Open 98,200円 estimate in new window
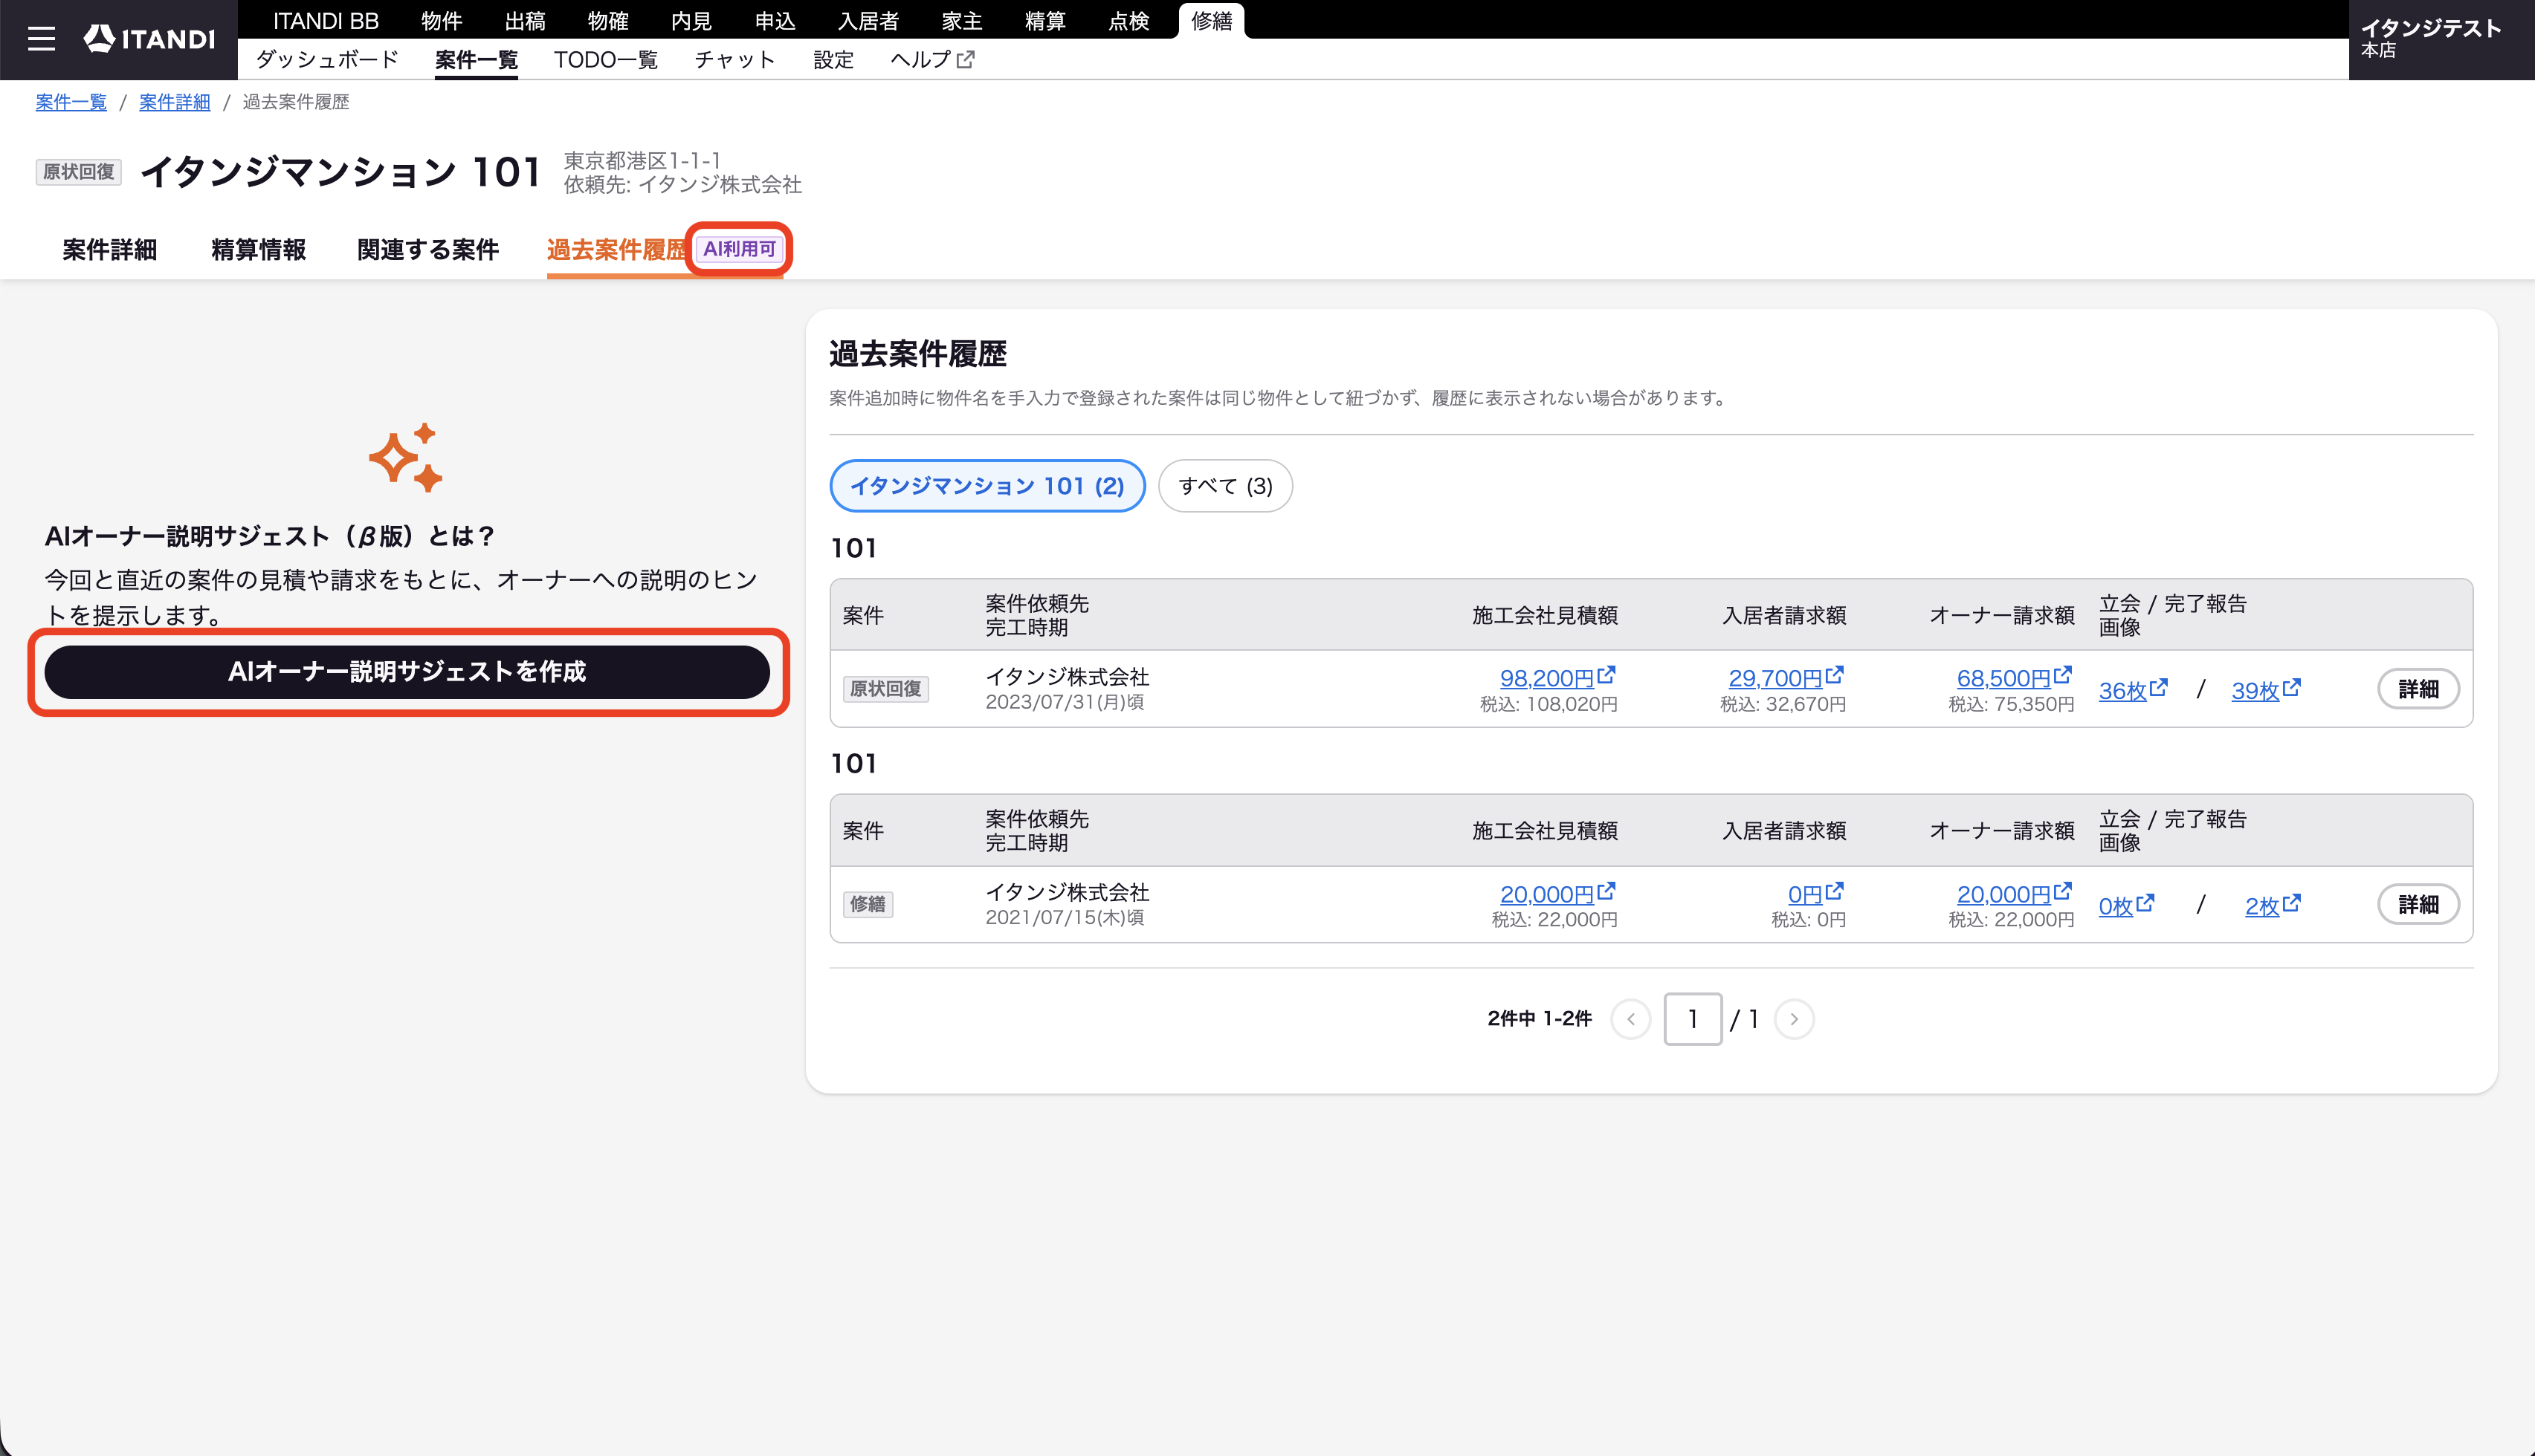 [x=1557, y=677]
